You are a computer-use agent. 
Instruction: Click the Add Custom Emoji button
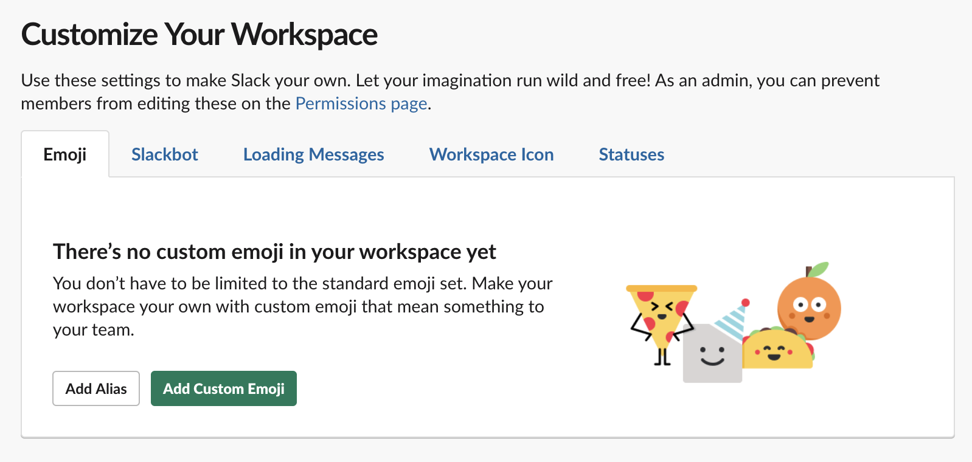click(224, 388)
